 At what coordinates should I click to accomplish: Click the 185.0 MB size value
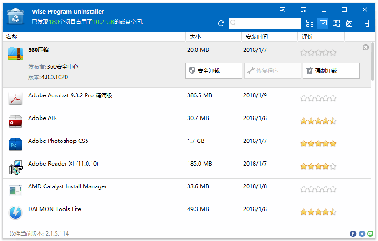point(199,164)
